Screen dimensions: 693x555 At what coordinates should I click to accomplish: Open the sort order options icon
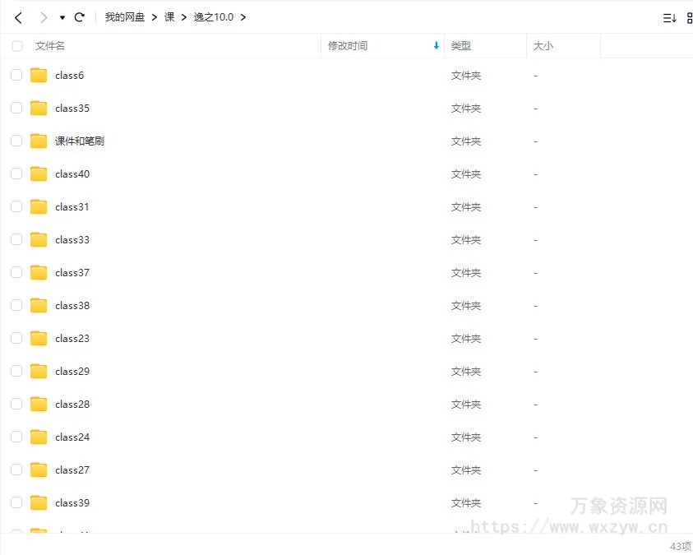[669, 17]
